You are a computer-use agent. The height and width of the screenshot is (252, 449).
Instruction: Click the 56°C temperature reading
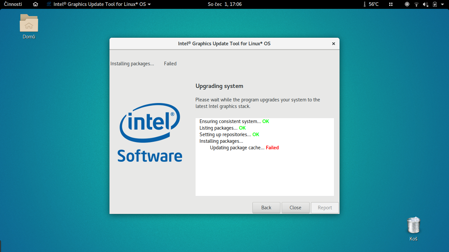tap(373, 4)
